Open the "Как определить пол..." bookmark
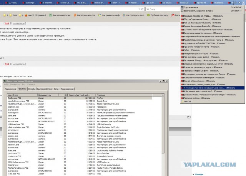Viewport: 246px width, 176px height. tap(85, 15)
